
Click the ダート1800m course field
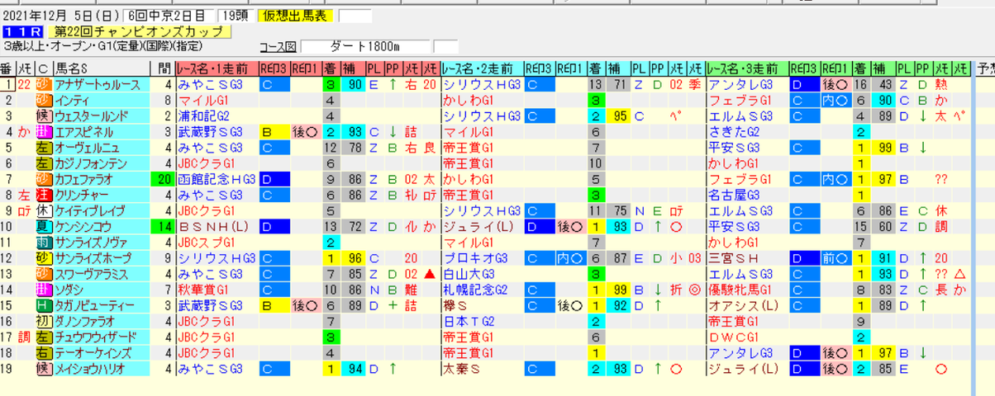coord(364,46)
